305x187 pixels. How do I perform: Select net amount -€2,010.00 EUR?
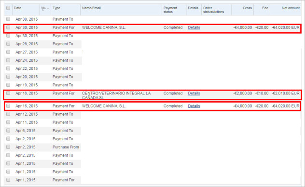point(286,93)
